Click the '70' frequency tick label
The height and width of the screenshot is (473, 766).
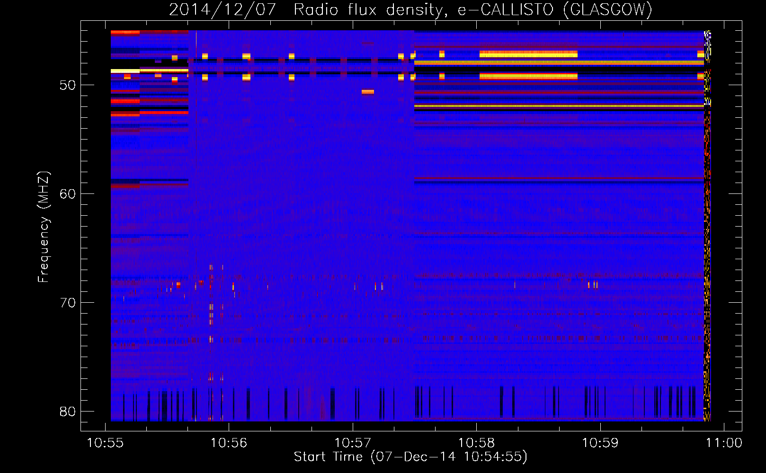click(x=68, y=303)
